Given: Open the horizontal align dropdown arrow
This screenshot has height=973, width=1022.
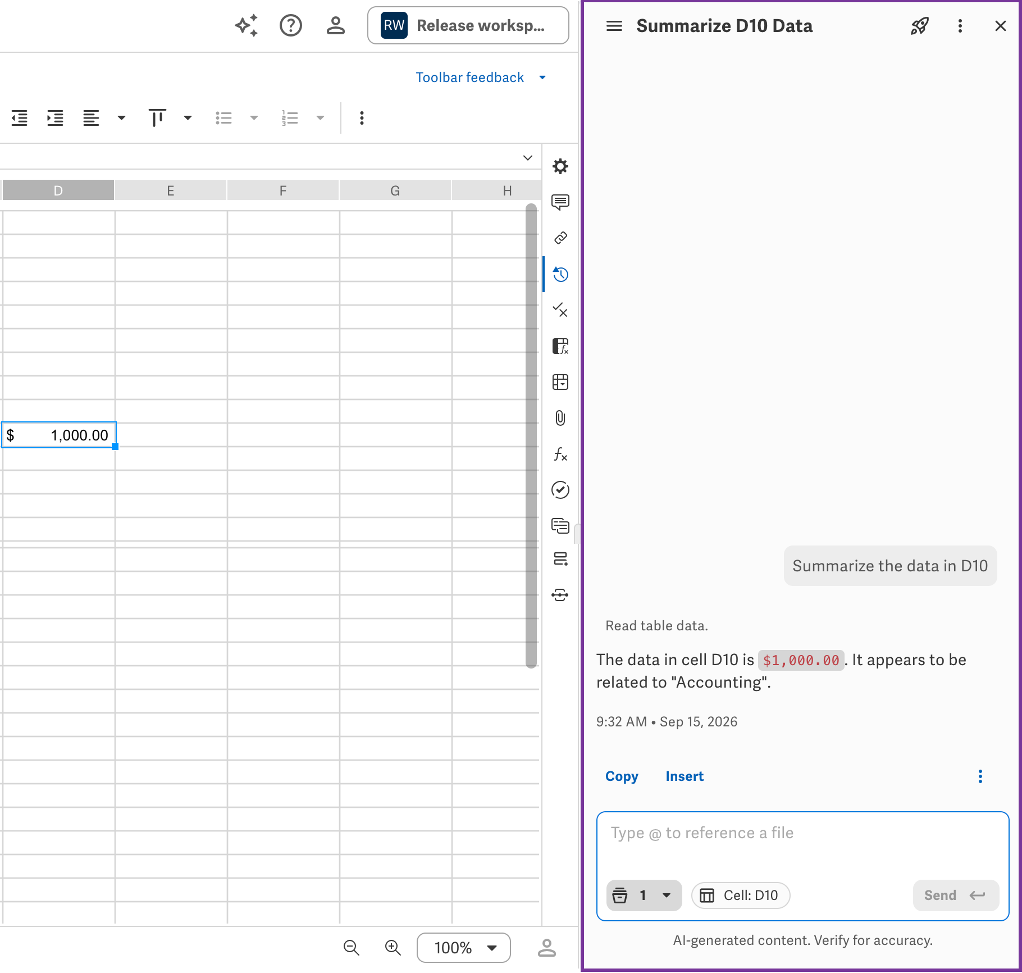Looking at the screenshot, I should click(x=121, y=118).
